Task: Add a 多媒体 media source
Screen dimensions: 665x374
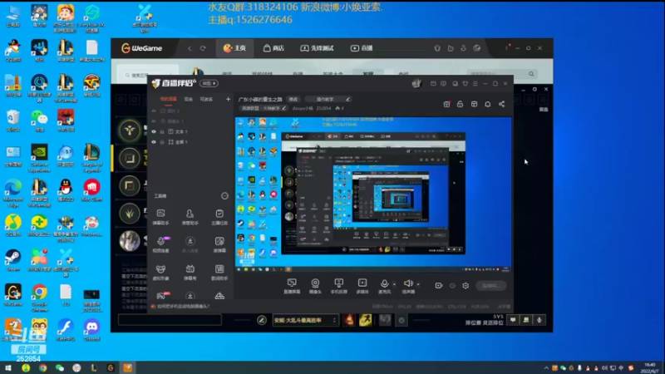Action: [x=362, y=286]
